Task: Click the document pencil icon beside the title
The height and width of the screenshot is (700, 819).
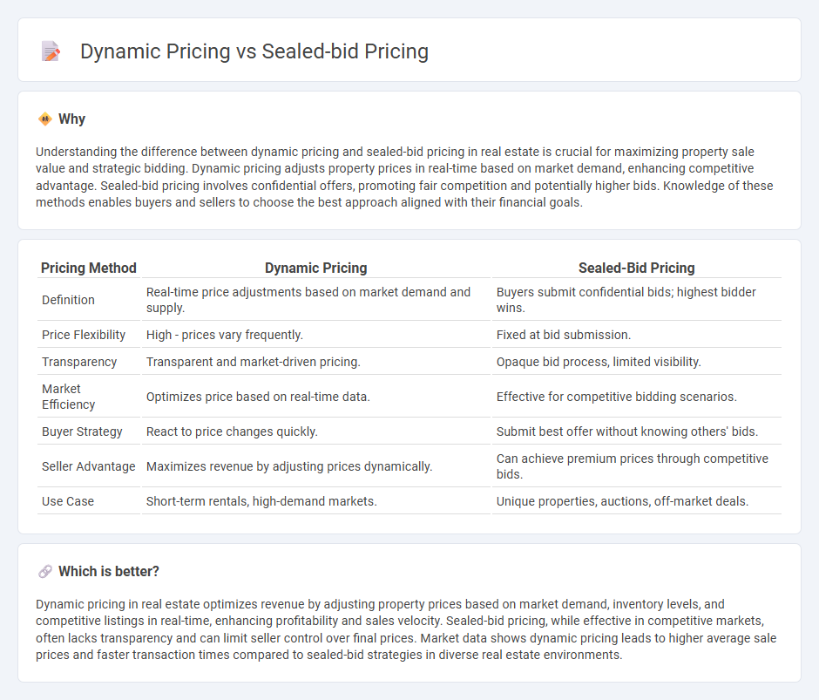Action: point(51,51)
